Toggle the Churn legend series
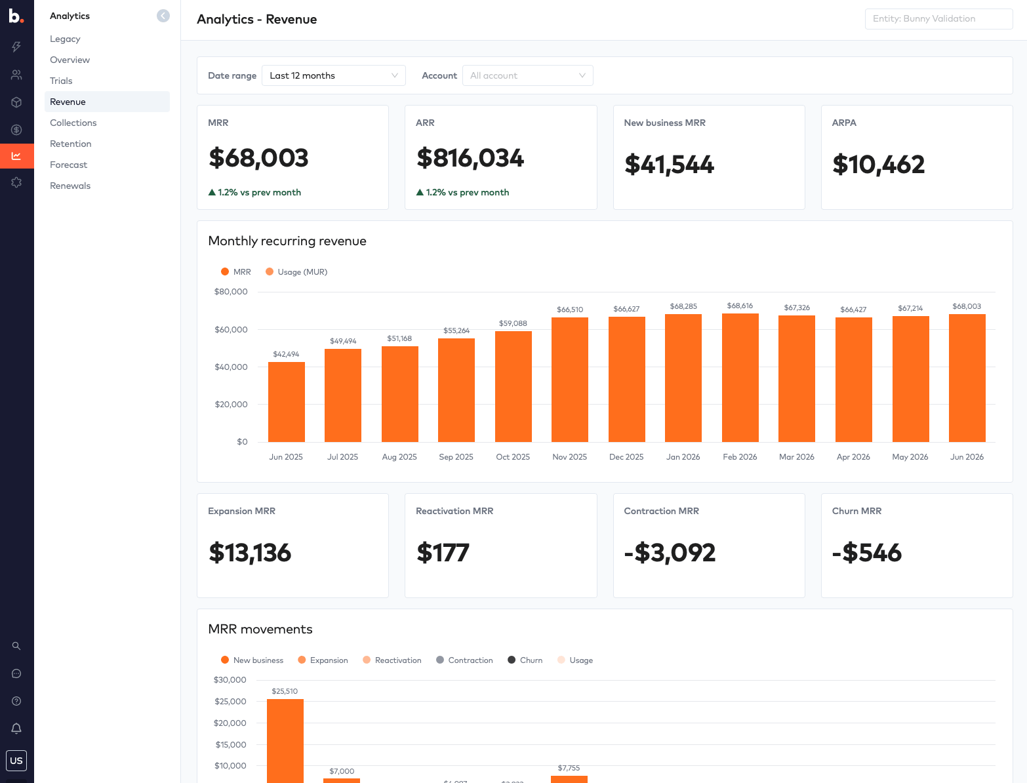This screenshot has width=1027, height=783. point(525,660)
